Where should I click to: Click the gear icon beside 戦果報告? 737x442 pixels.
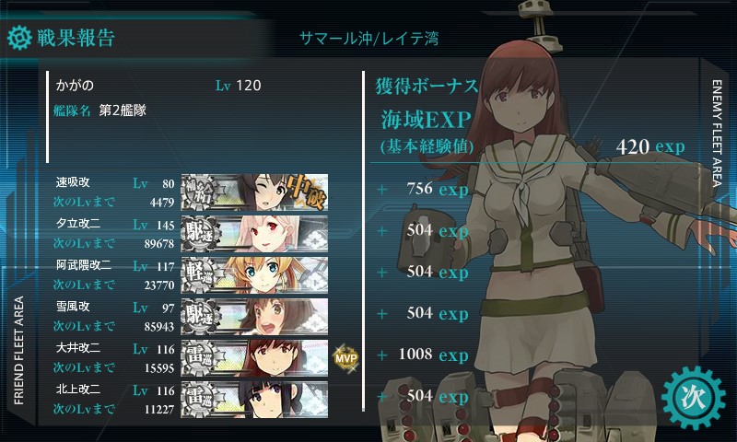click(x=19, y=38)
